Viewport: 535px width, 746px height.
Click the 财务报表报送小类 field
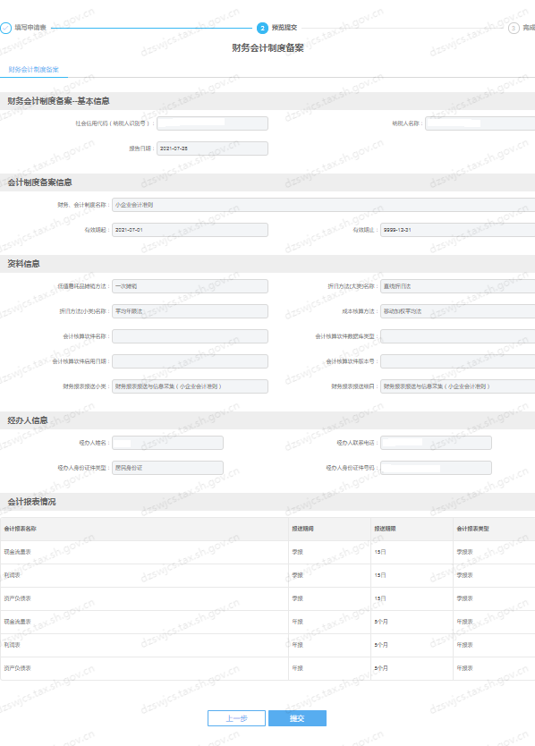(x=190, y=386)
